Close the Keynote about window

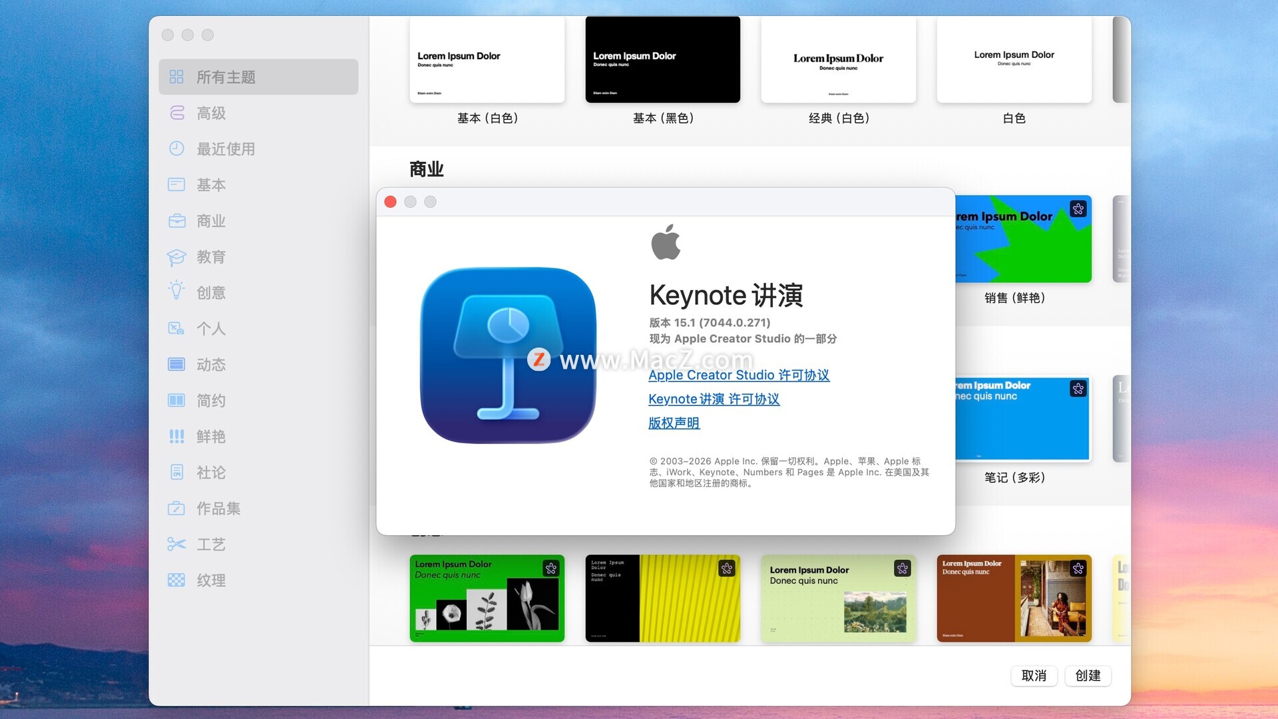click(391, 202)
